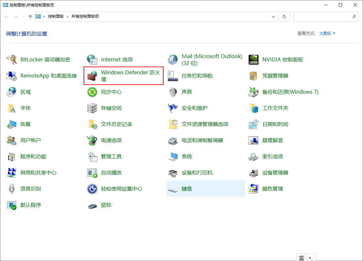Open 设备和打印机 icon

[173, 173]
